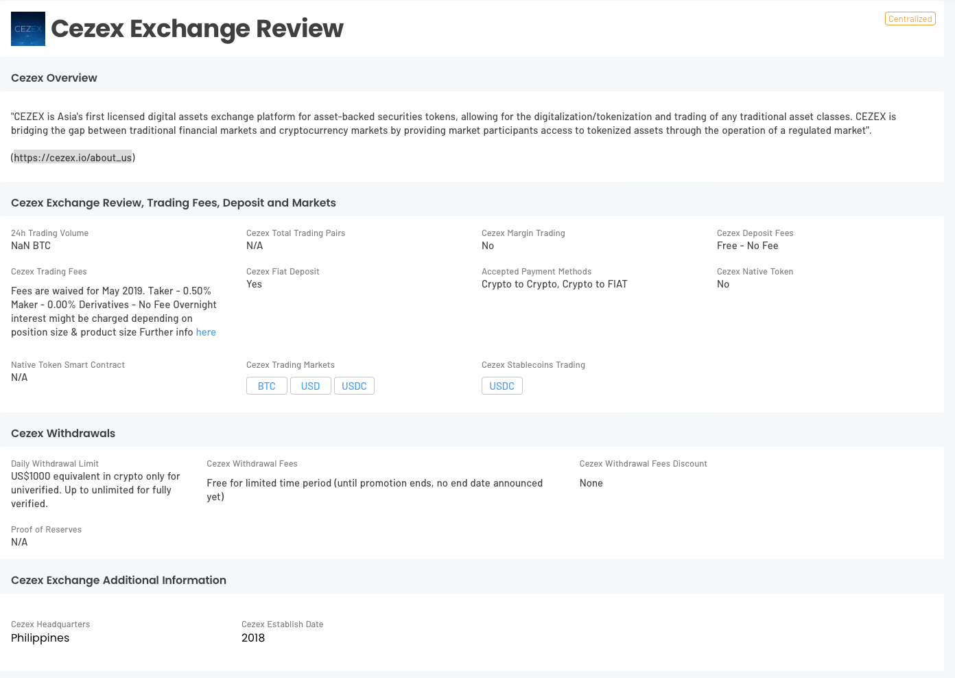Click 'Crypto to Crypto, Crypto to FIAT' text
Image resolution: width=955 pixels, height=678 pixels.
click(x=554, y=284)
